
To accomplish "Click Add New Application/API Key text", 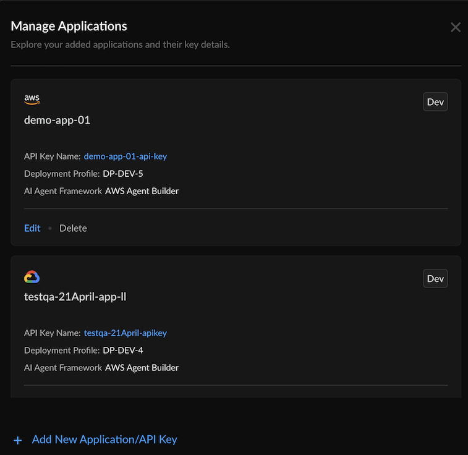I will 104,440.
